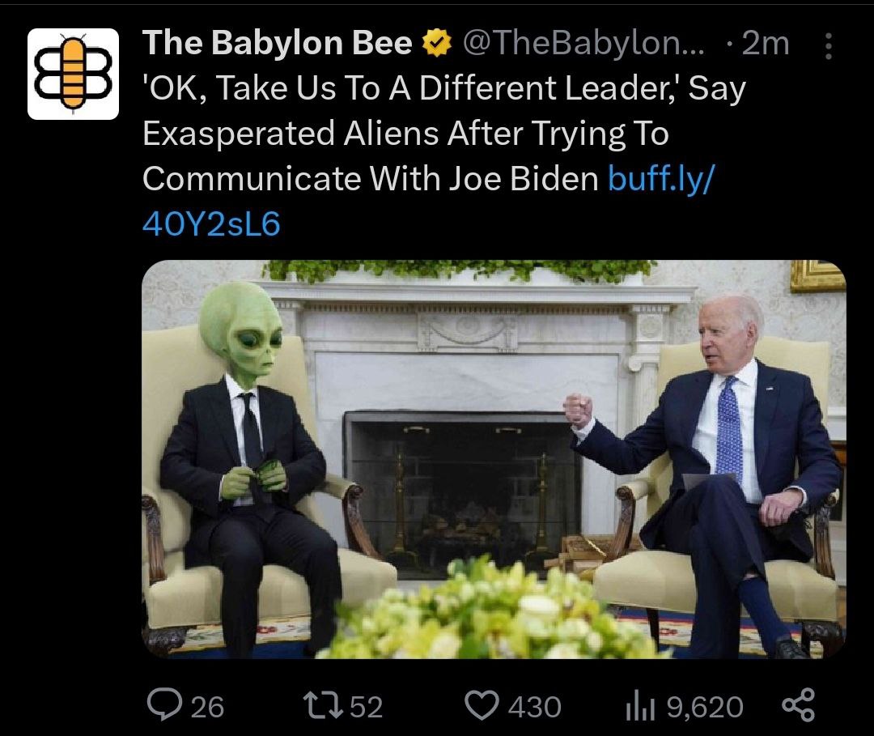The image size is (874, 736).
Task: Click the tweet headline text
Action: click(x=443, y=133)
